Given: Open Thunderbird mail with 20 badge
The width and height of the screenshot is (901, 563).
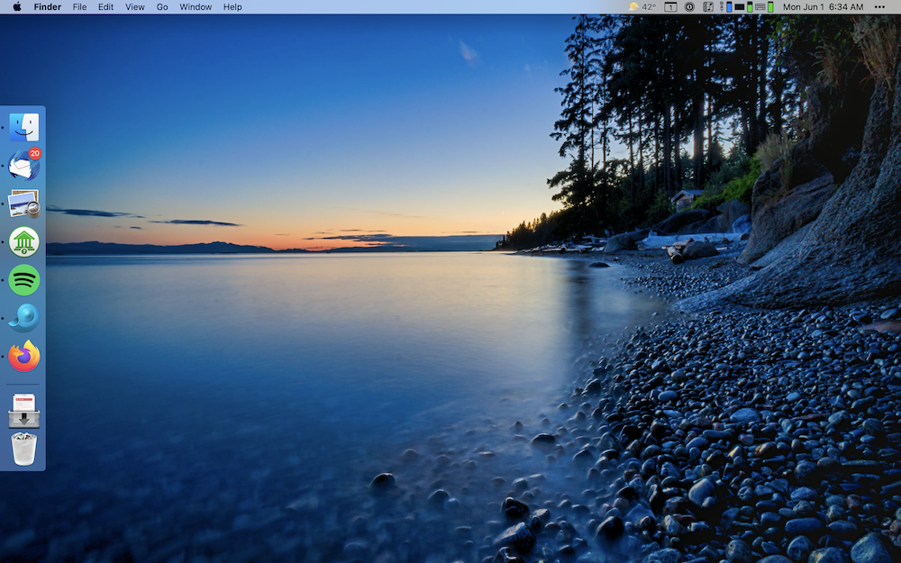Looking at the screenshot, I should coord(24,165).
